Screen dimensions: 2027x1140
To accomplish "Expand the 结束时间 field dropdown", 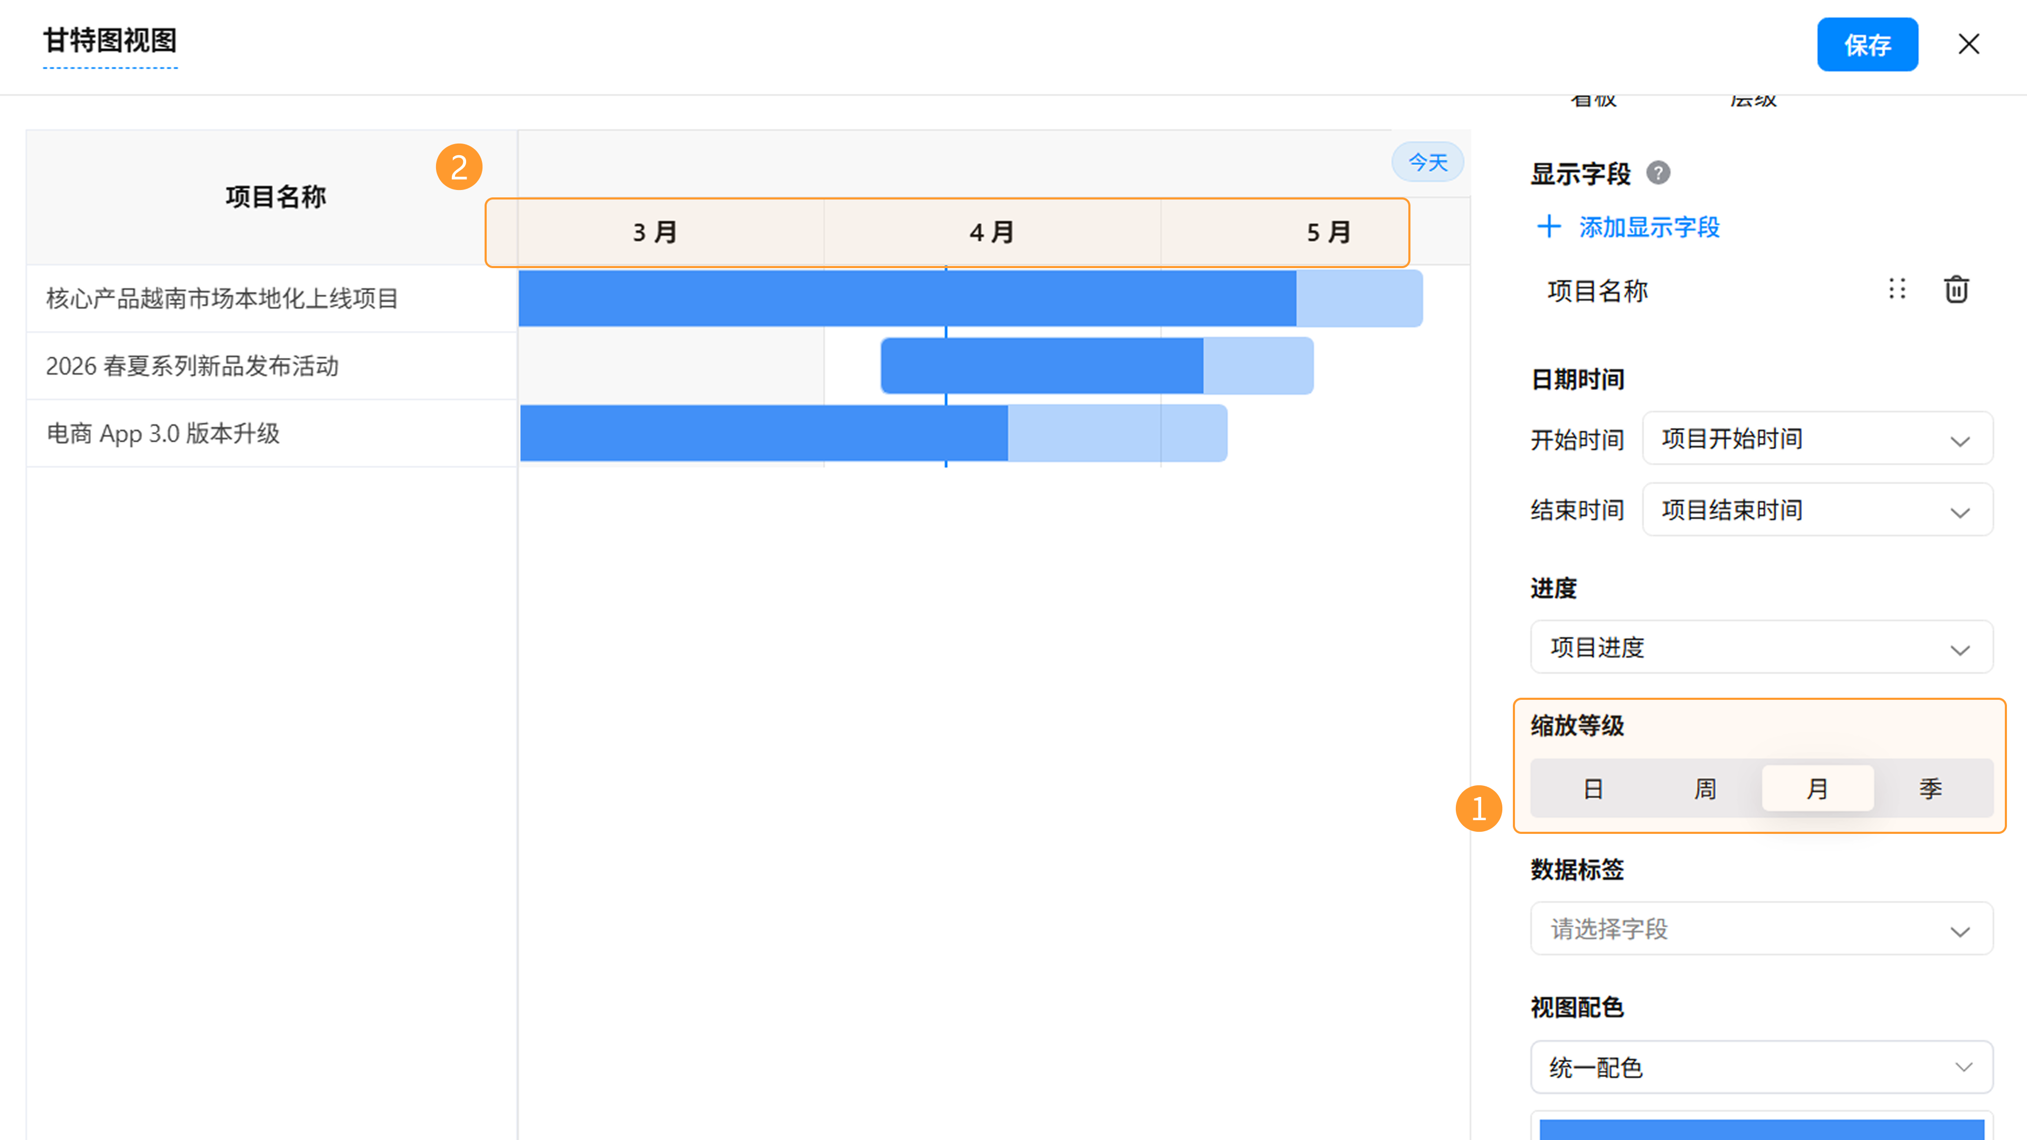I will [1817, 510].
